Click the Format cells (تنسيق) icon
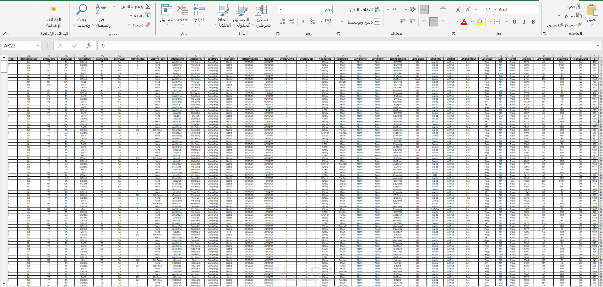The height and width of the screenshot is (287, 603). point(166,9)
